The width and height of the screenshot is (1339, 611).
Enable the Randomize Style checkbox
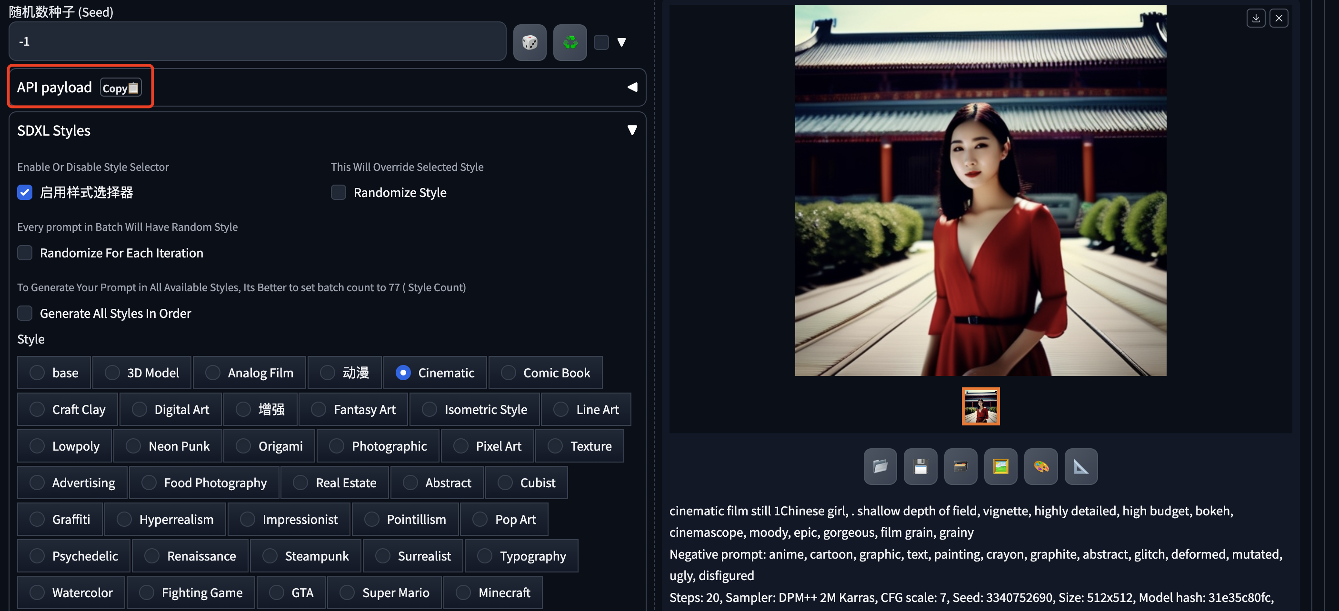(339, 193)
